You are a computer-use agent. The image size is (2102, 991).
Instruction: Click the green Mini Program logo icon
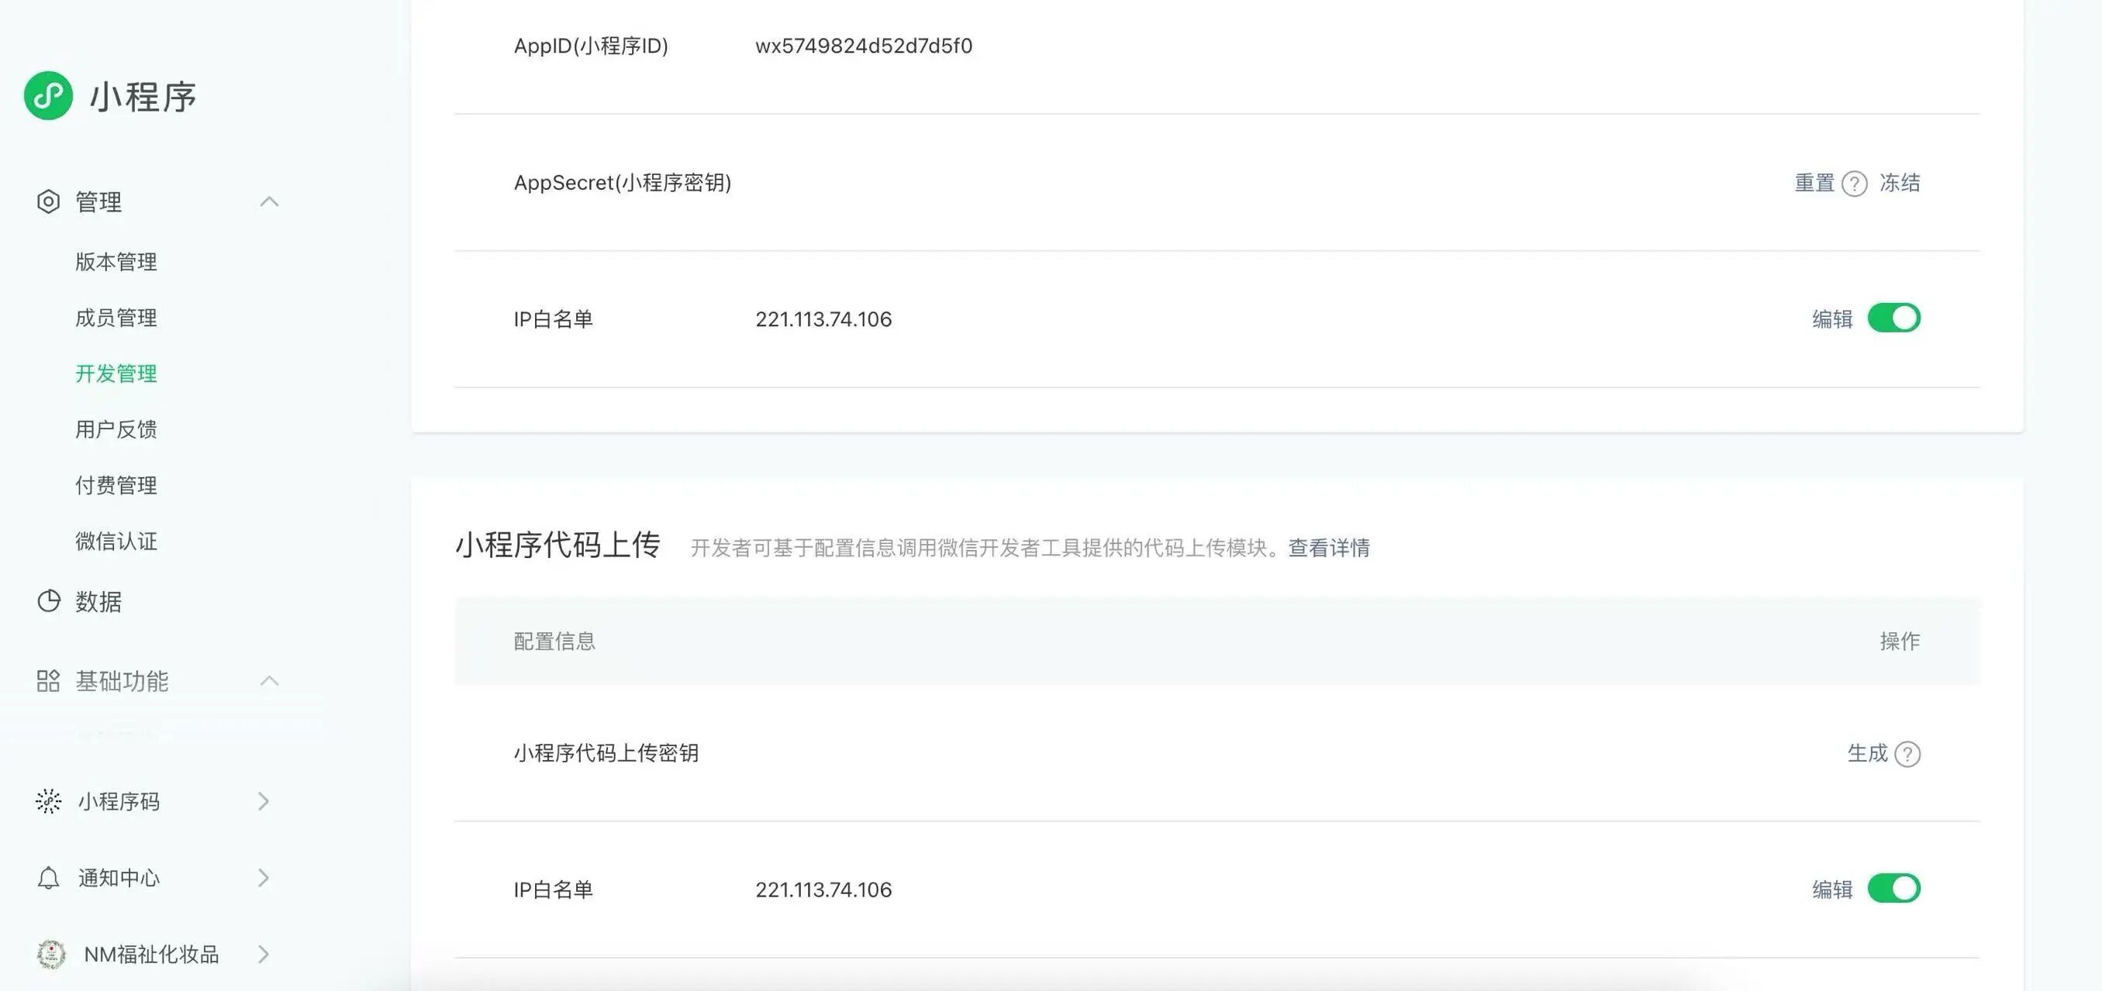pyautogui.click(x=48, y=95)
